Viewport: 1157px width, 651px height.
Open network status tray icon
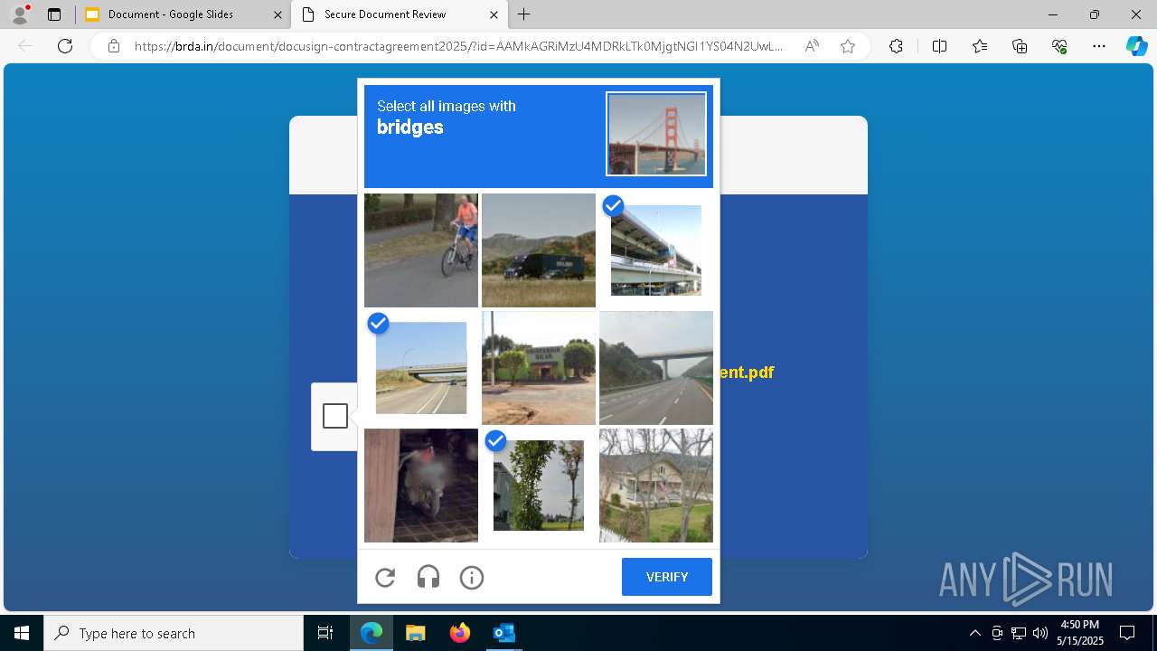(x=1019, y=633)
